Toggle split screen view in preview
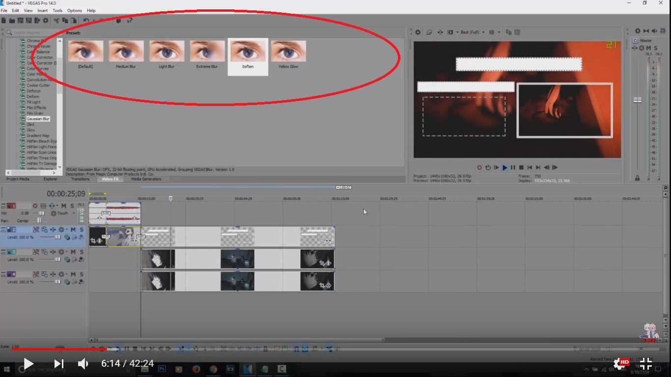 tap(450, 32)
